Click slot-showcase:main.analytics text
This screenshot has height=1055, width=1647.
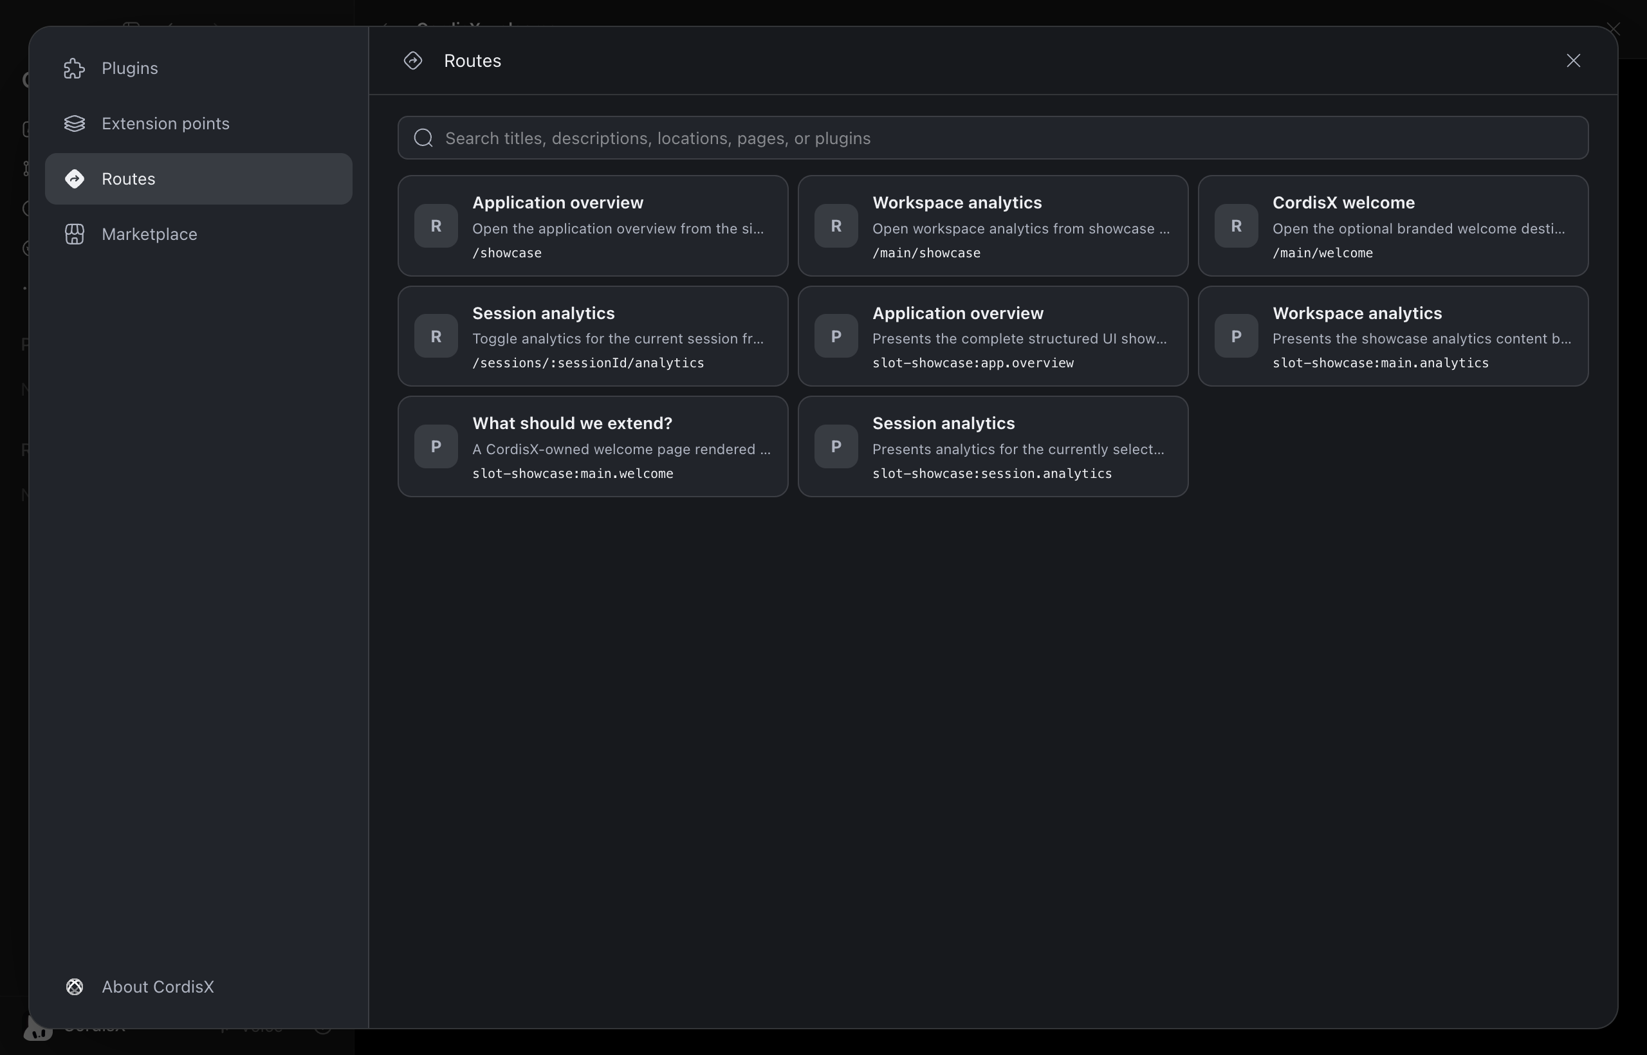1381,363
